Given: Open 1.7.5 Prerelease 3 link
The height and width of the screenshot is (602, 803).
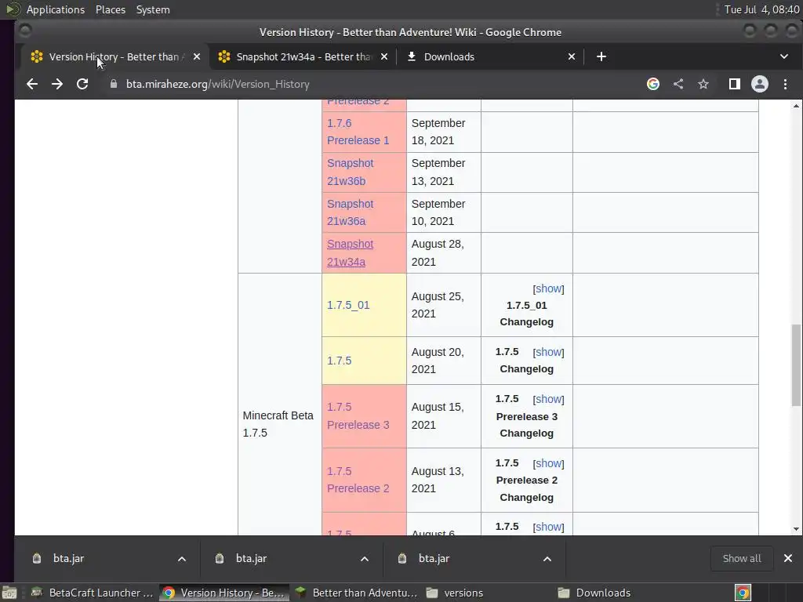Looking at the screenshot, I should pyautogui.click(x=358, y=415).
